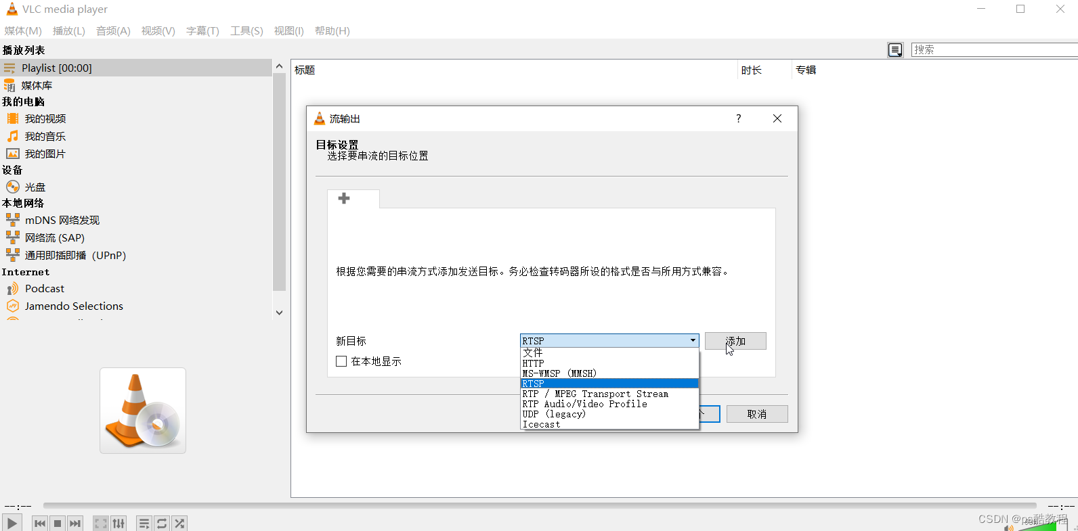Click the playback seek progress bar
This screenshot has width=1078, height=531.
[x=540, y=505]
